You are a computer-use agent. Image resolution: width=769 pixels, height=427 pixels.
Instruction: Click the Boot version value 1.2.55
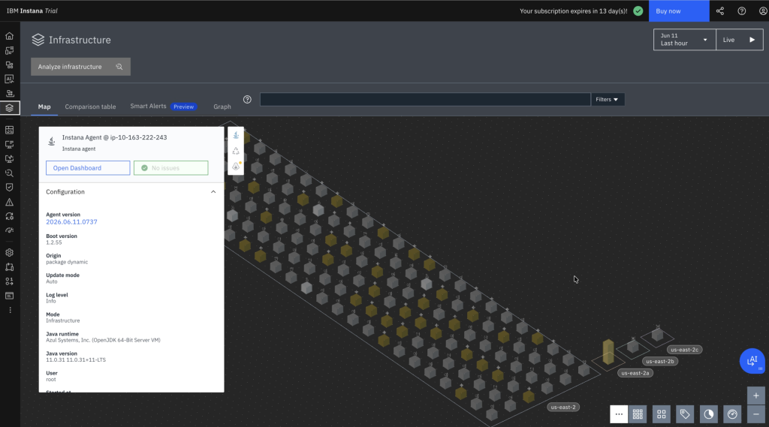[54, 242]
